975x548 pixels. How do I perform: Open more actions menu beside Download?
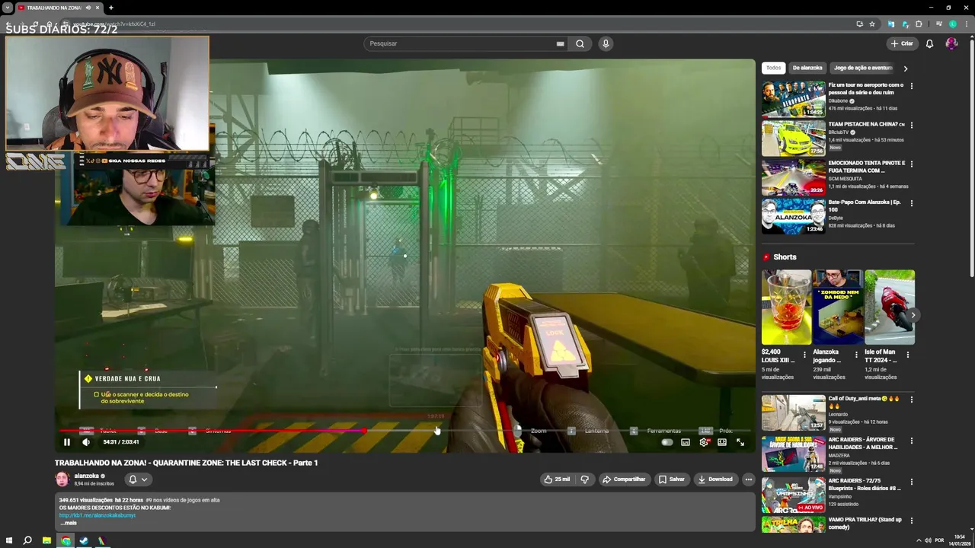point(749,479)
